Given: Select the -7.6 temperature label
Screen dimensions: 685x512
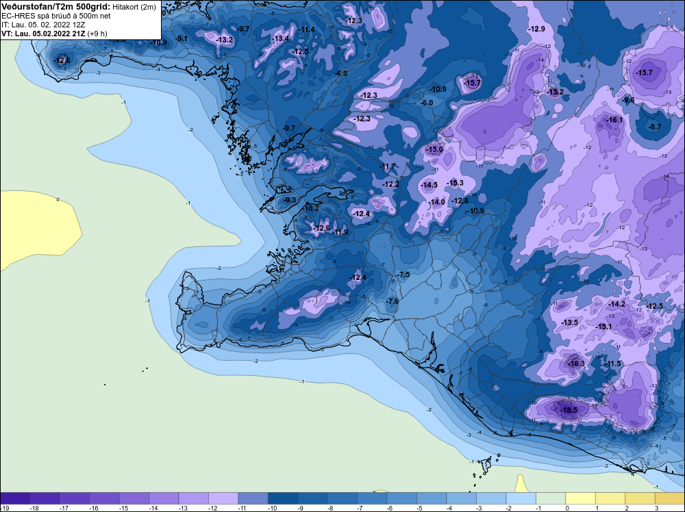Looking at the screenshot, I should click(393, 301).
